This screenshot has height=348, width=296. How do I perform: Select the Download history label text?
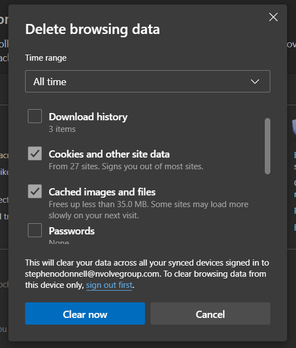(88, 117)
